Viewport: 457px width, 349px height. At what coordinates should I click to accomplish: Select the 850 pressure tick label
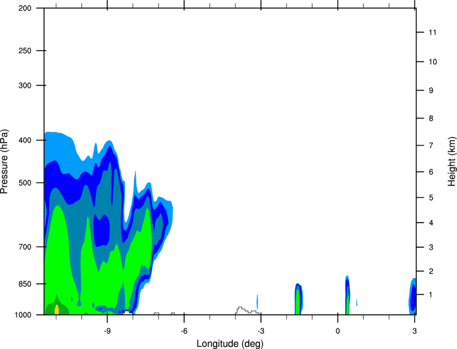click(25, 284)
